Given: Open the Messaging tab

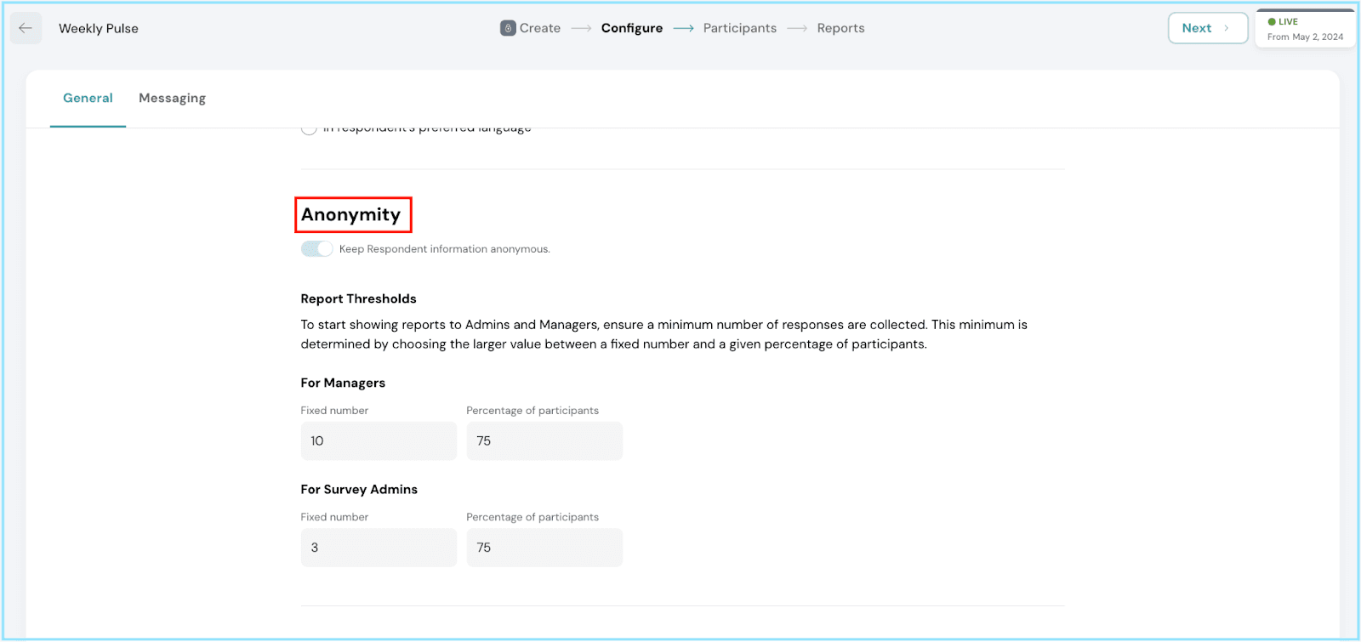Looking at the screenshot, I should [x=172, y=98].
